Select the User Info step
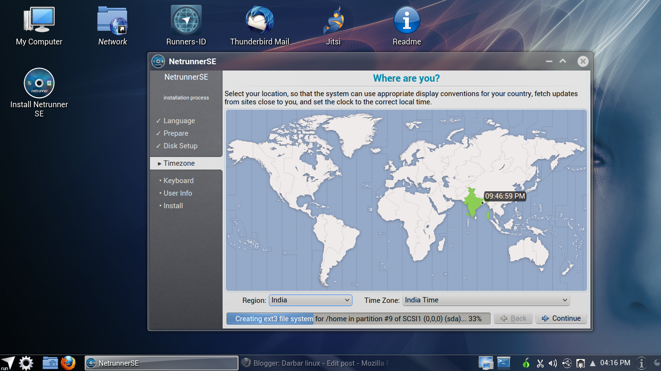 (x=177, y=193)
